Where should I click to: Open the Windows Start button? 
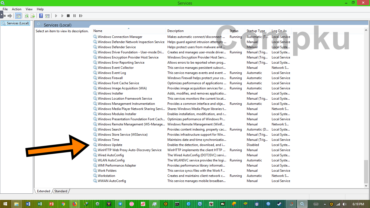(x=5, y=204)
